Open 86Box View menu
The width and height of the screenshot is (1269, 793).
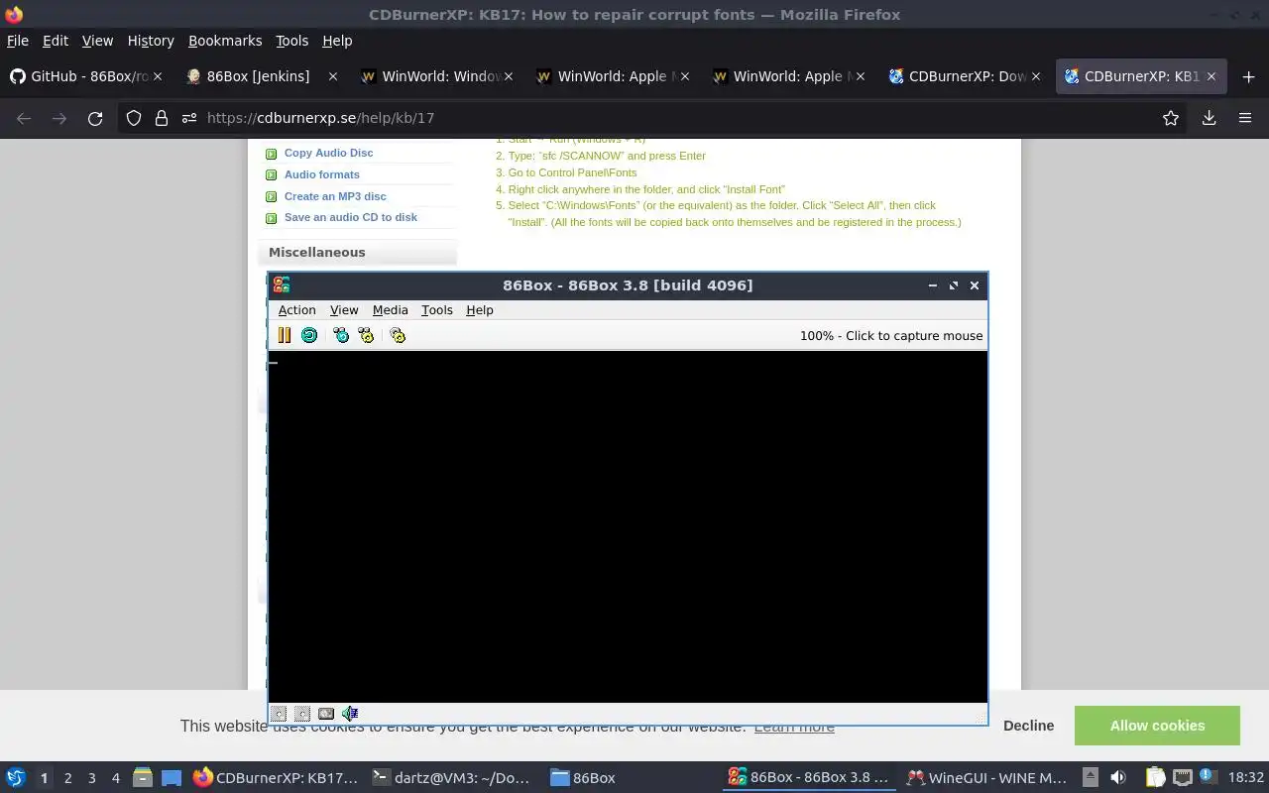click(x=344, y=310)
